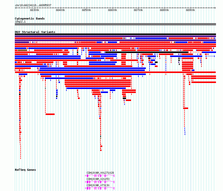Screen dimensions: 223x191
Task: Open the CDH19|NM_021153 transcript label
Action: click(98, 179)
